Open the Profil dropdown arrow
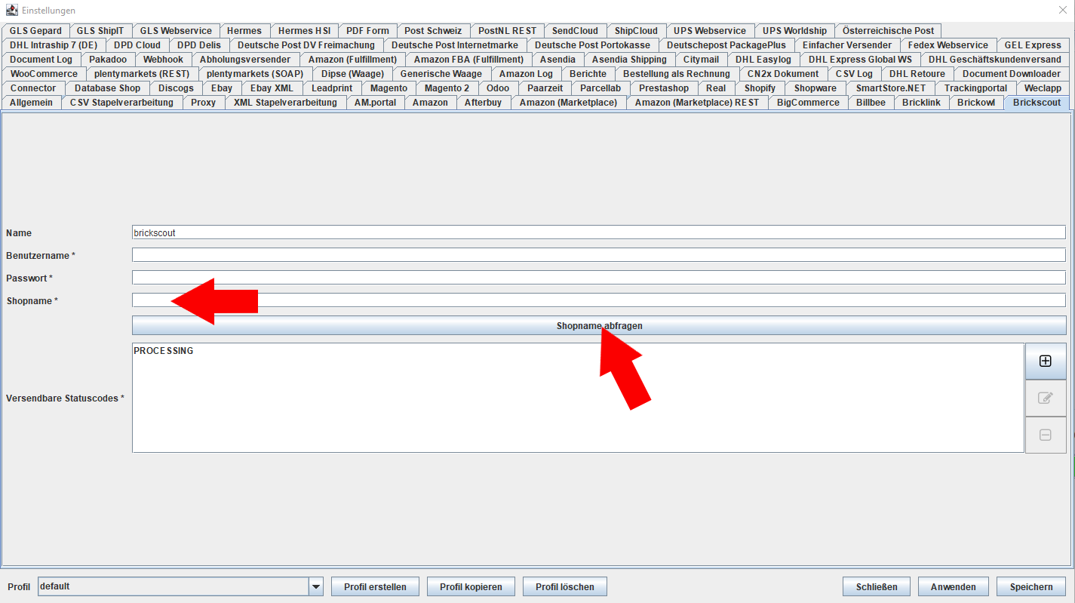The image size is (1075, 603). (x=316, y=586)
